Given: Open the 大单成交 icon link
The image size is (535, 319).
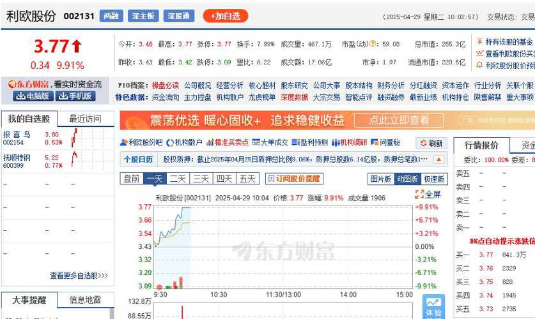Looking at the screenshot, I should (x=270, y=143).
